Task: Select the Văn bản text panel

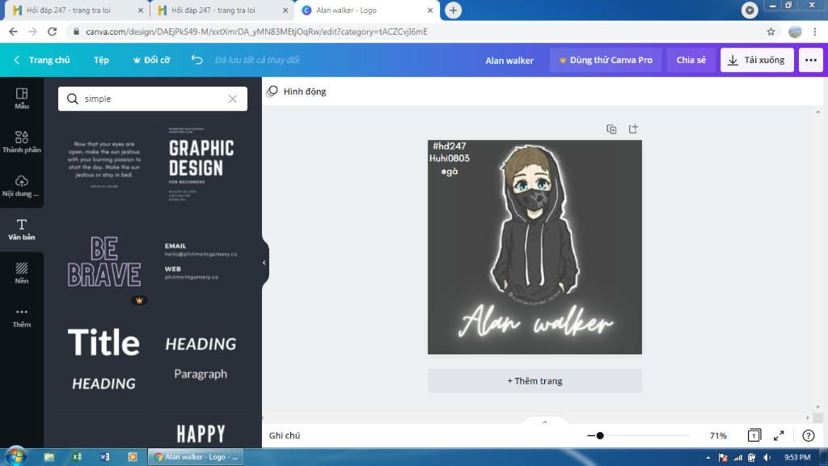Action: point(22,230)
